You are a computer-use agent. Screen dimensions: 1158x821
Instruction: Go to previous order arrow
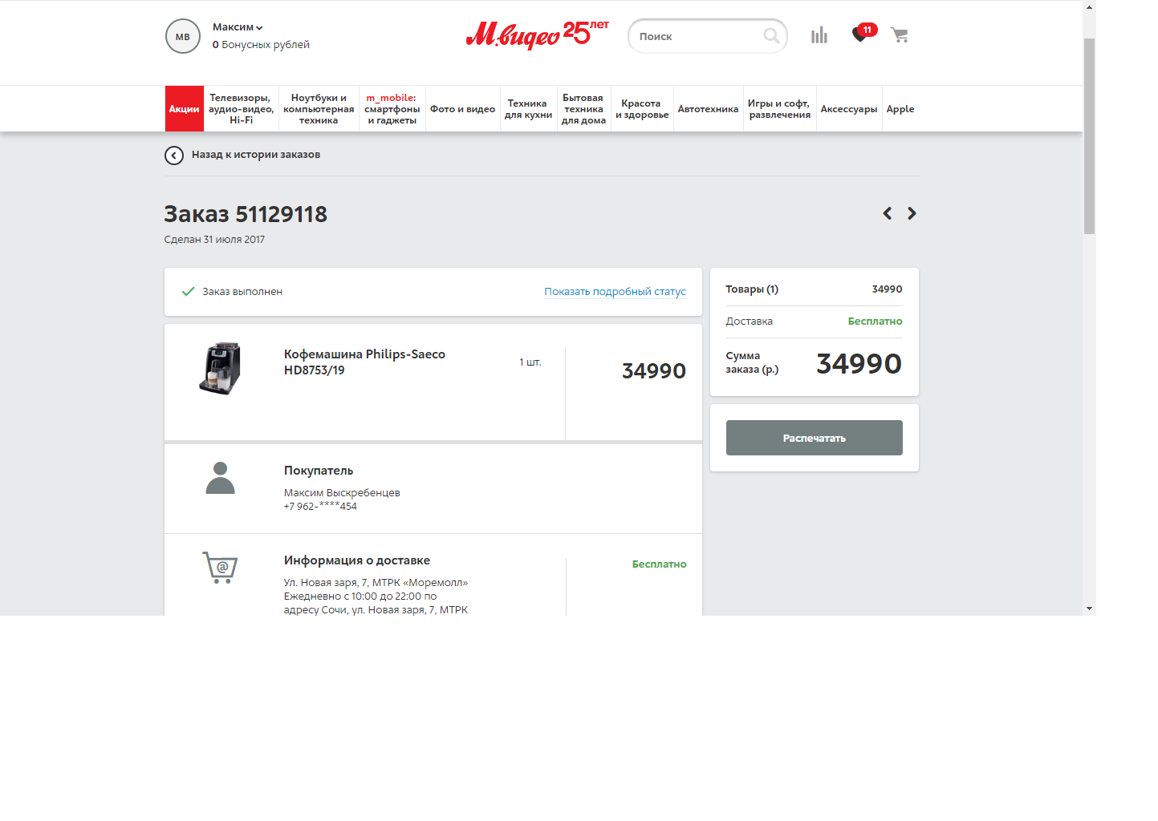click(888, 213)
